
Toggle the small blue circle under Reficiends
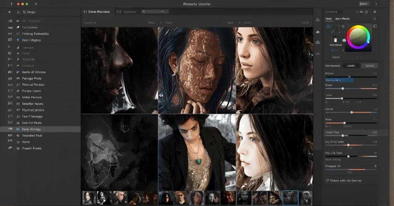point(333,50)
